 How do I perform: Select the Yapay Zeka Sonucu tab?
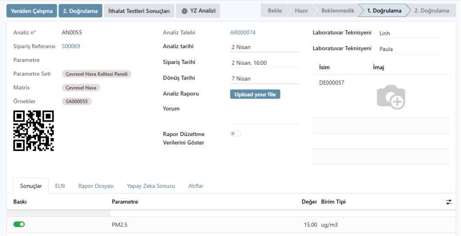pyautogui.click(x=151, y=186)
